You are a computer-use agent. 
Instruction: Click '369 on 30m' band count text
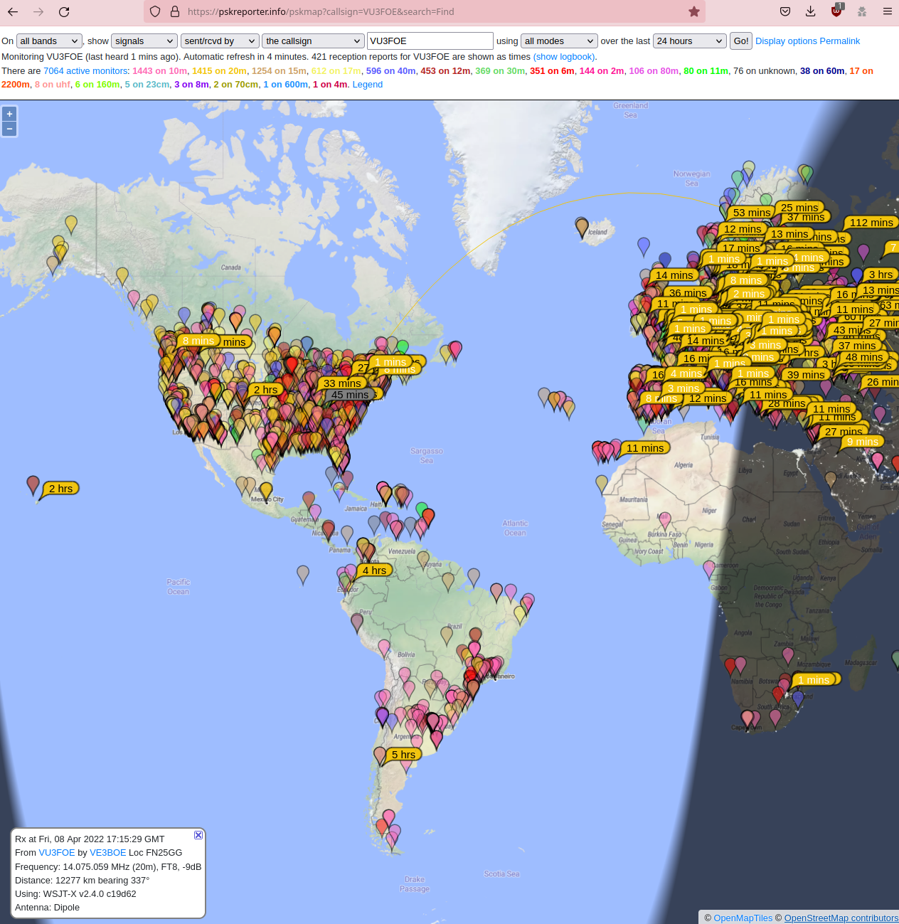point(500,71)
